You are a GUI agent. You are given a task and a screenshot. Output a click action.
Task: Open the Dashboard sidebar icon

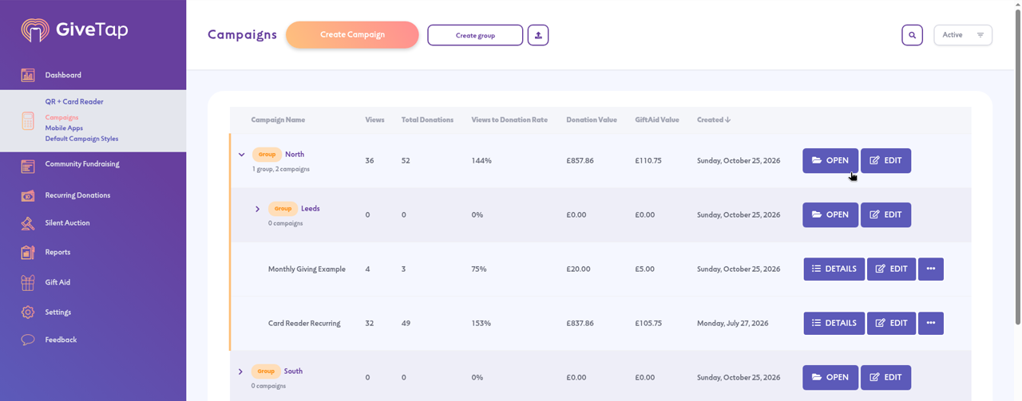click(x=28, y=75)
